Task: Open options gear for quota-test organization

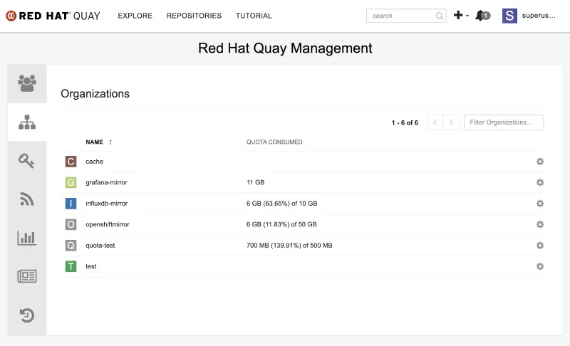Action: [x=540, y=246]
